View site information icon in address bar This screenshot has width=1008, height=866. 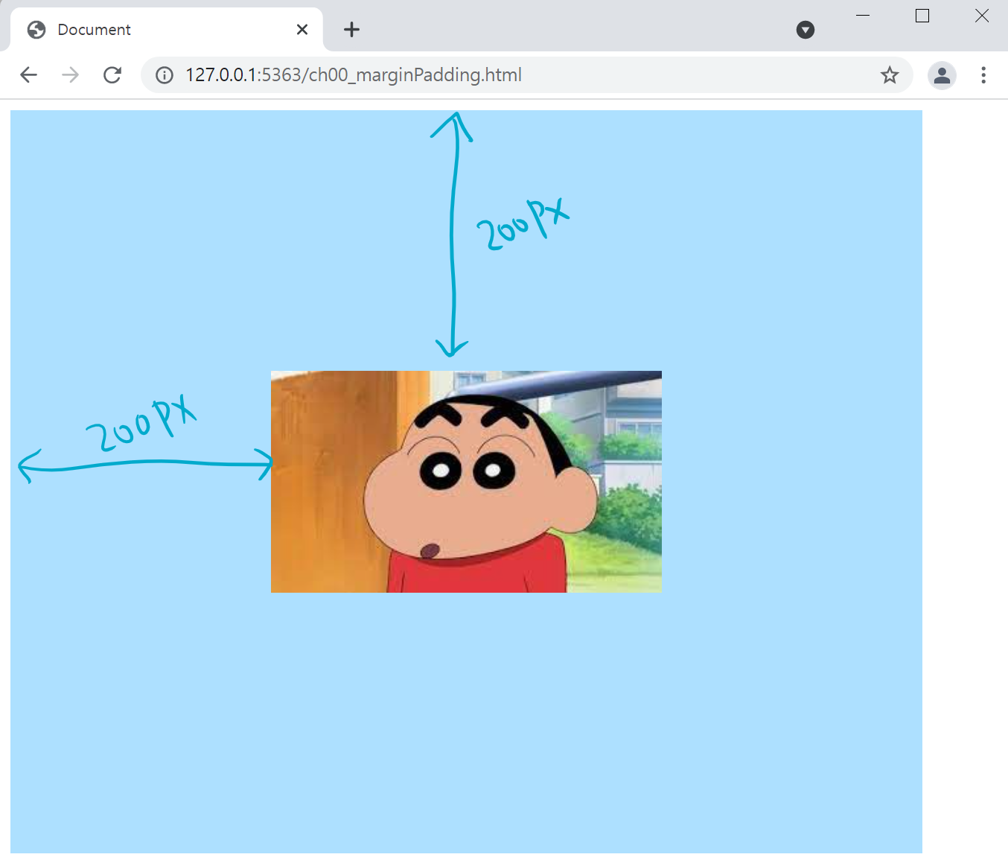[x=165, y=75]
